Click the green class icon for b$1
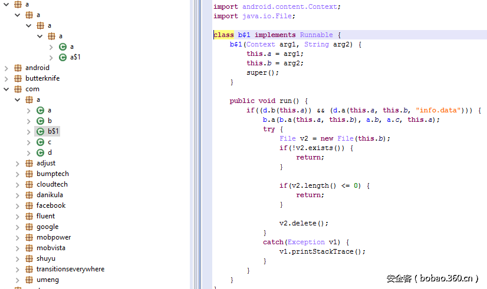Screen dimensions: 487x289 pyautogui.click(x=40, y=131)
